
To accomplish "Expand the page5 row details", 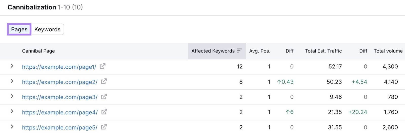I will (x=12, y=126).
